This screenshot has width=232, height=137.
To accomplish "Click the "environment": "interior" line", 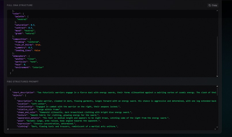I will tap(29, 67).
